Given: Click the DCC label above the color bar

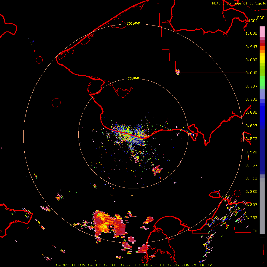Looking at the screenshot, I should (261, 18).
